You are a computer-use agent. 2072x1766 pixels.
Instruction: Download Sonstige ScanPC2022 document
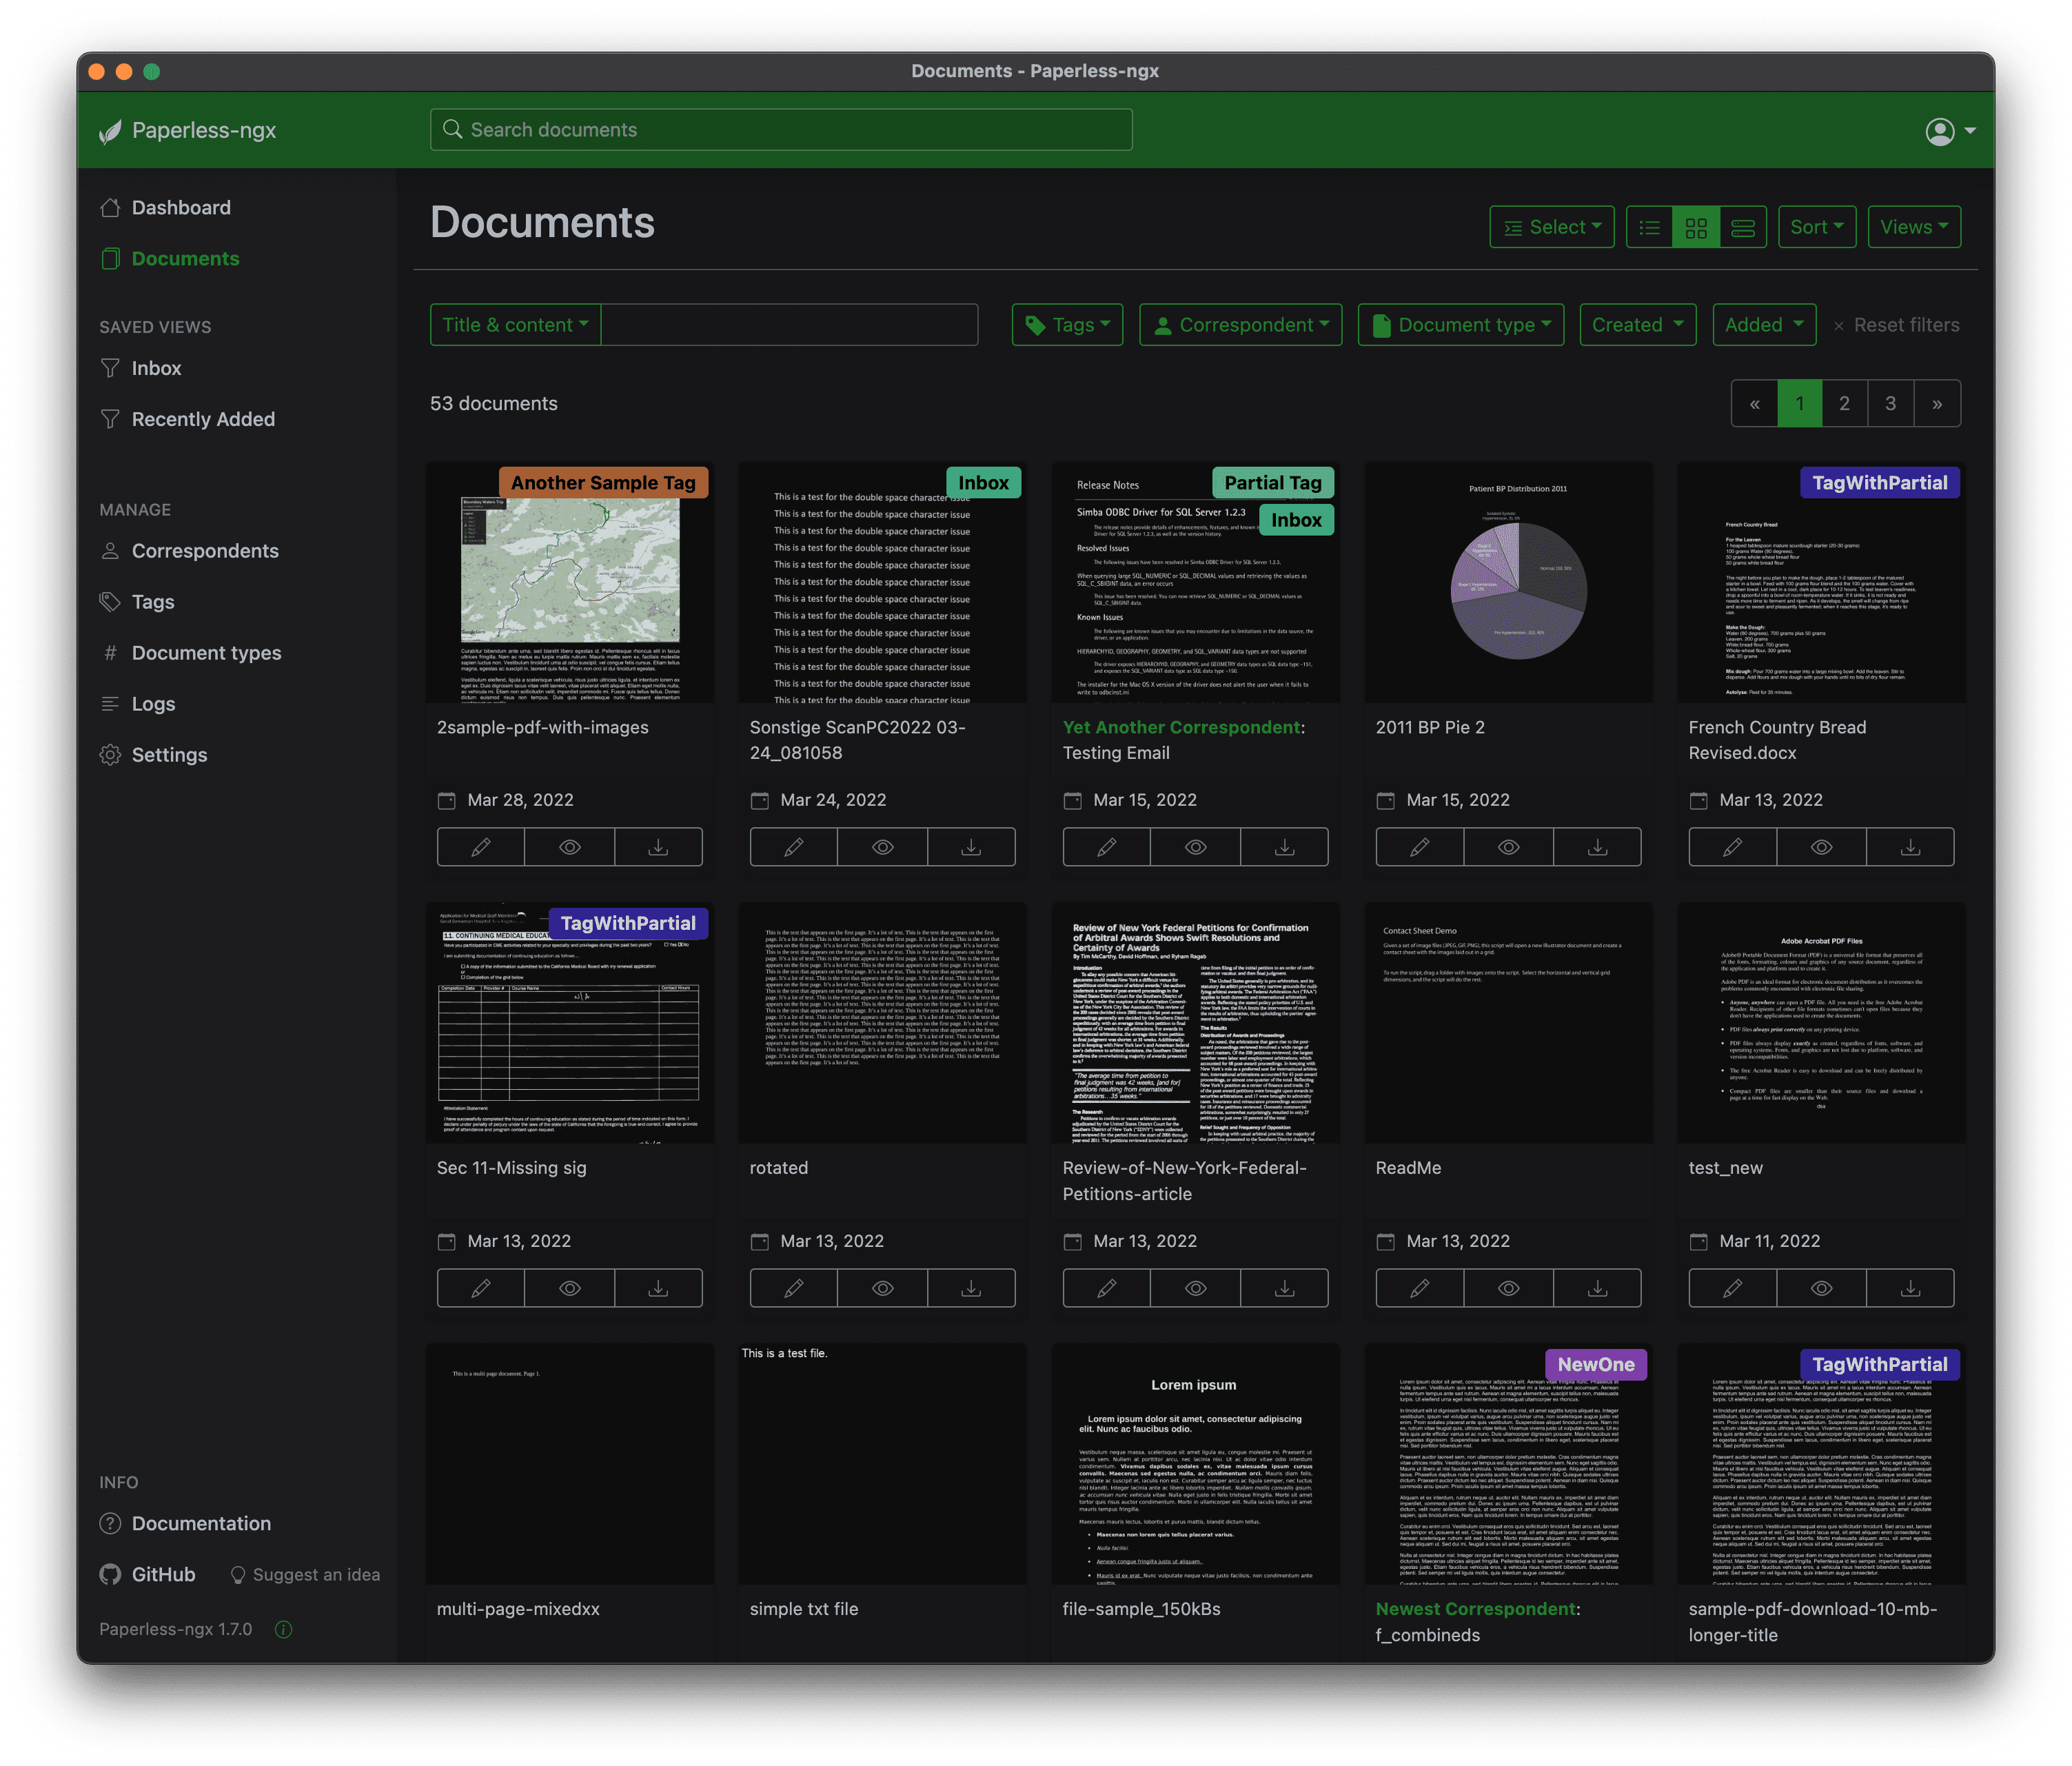coord(971,847)
